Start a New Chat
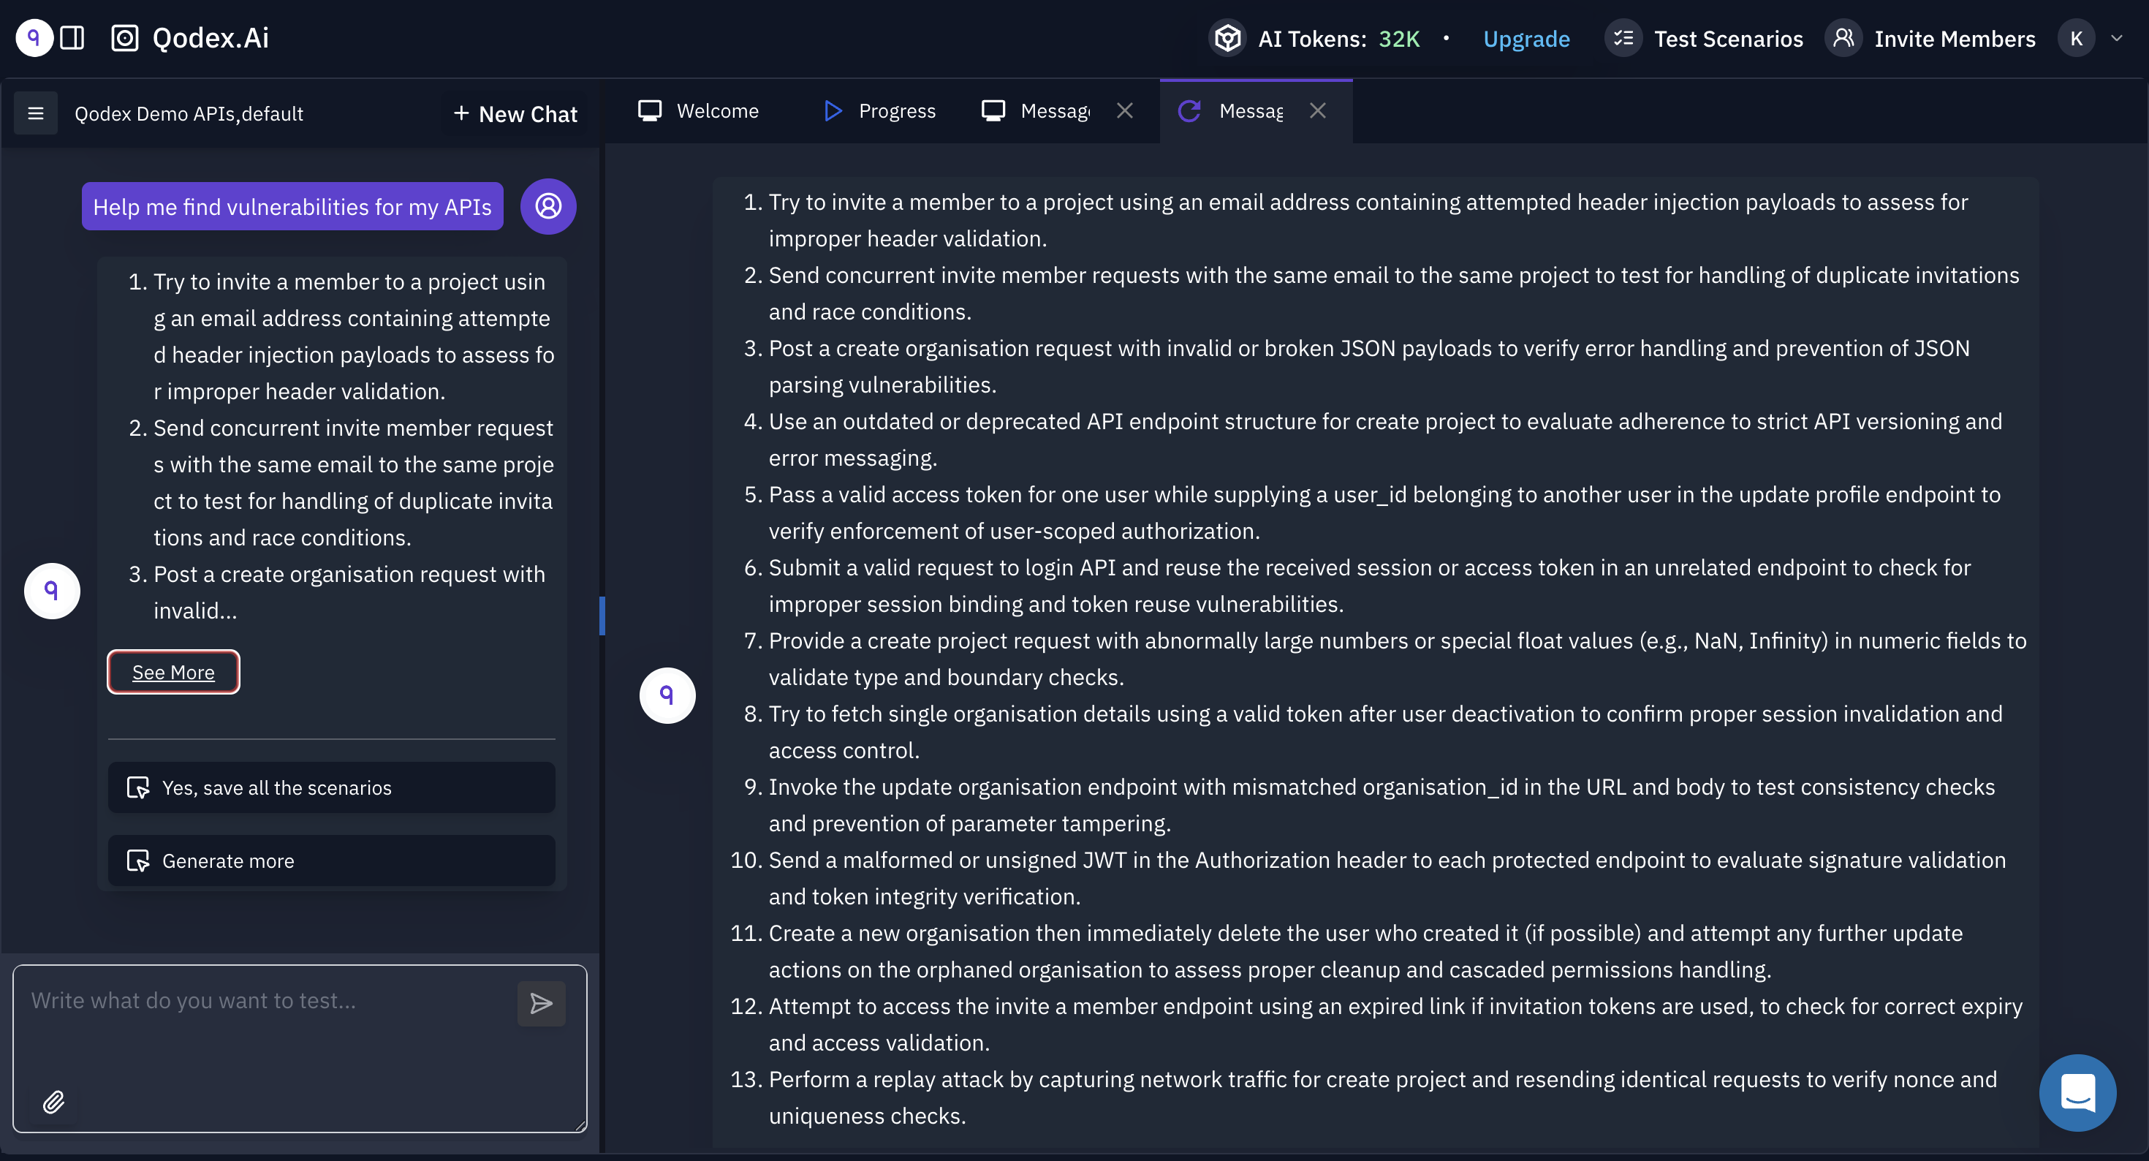This screenshot has height=1161, width=2149. pos(514,113)
